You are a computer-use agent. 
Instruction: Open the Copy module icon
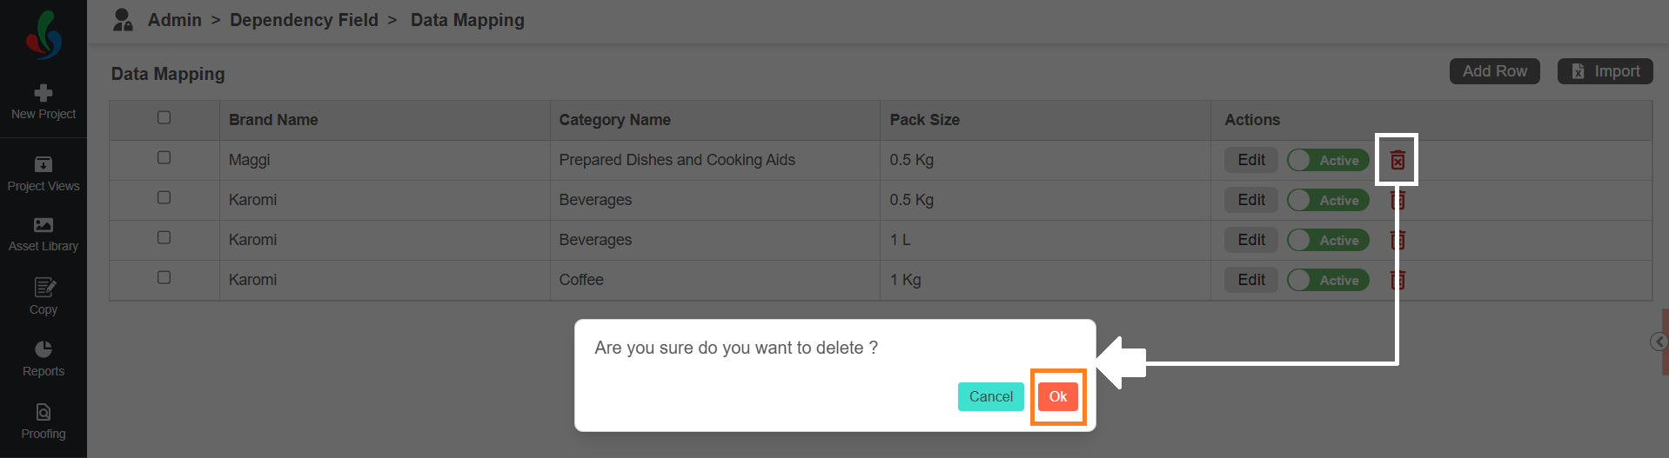[x=44, y=287]
